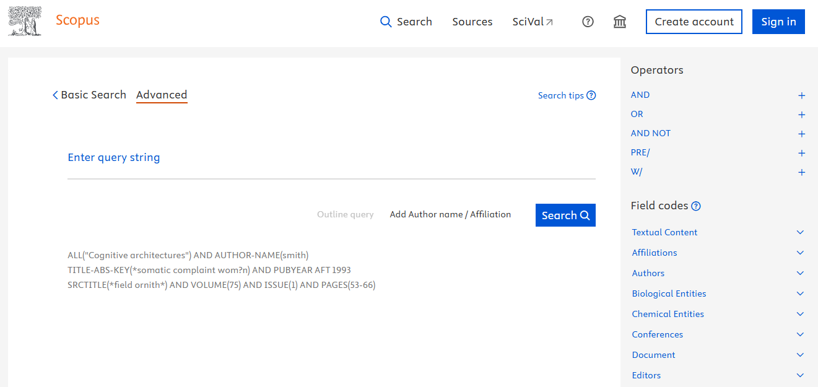Go back to Basic Search
Image resolution: width=818 pixels, height=387 pixels.
tap(89, 95)
